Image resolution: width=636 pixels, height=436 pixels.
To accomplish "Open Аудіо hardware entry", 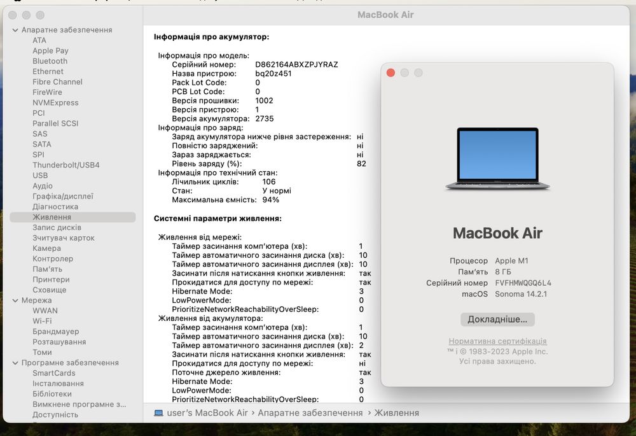I will click(x=43, y=186).
